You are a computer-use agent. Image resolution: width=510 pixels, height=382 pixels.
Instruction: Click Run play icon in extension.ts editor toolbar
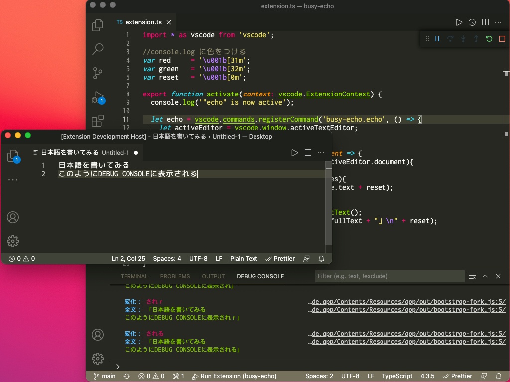pos(459,22)
